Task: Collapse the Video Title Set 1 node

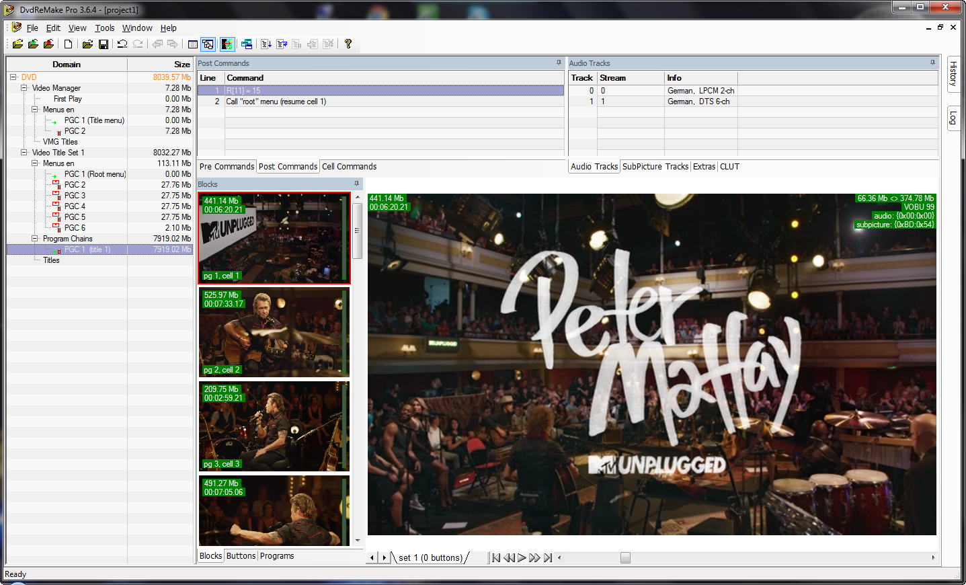Action: pos(24,153)
